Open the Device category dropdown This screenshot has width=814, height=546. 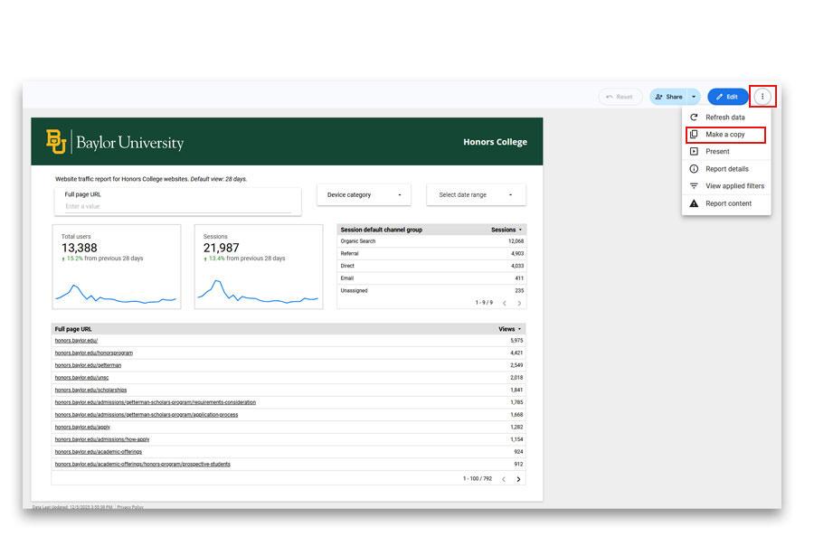(x=364, y=195)
